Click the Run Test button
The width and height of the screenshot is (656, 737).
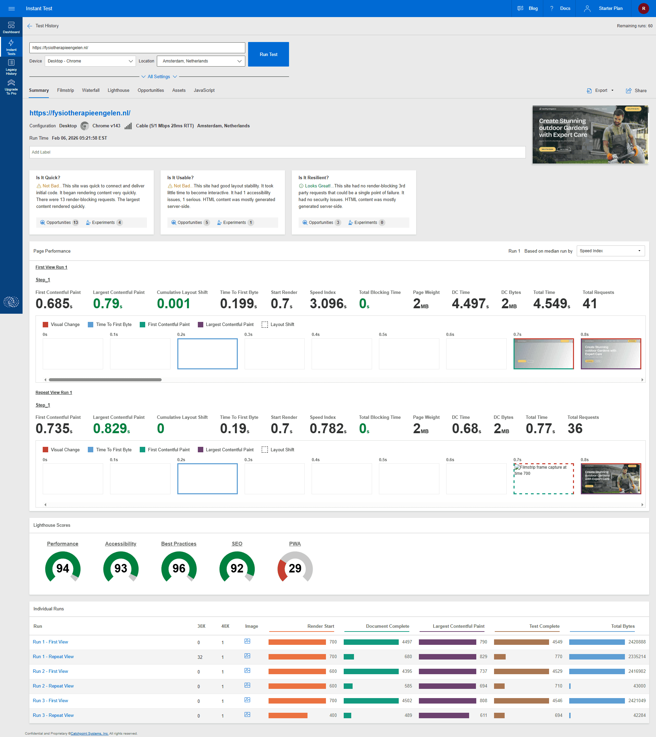(x=269, y=54)
